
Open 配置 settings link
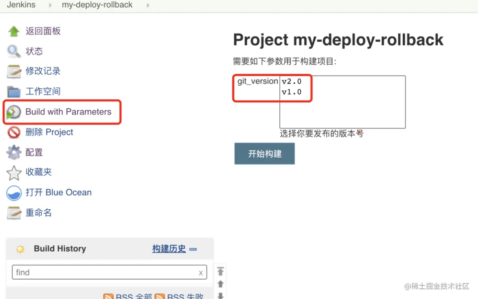[x=34, y=152]
